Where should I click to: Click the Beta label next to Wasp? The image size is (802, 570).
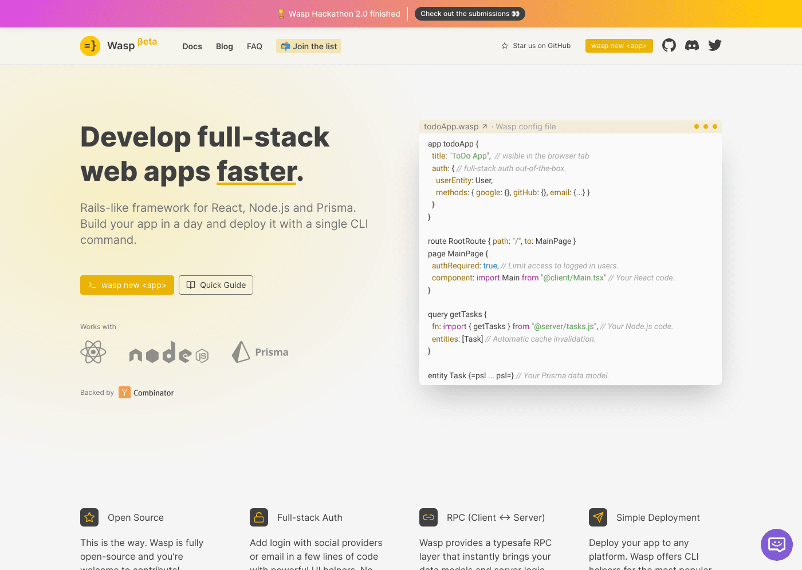[x=147, y=42]
